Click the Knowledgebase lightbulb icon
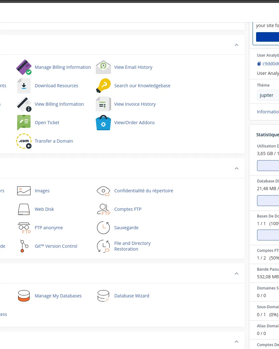 point(103,86)
